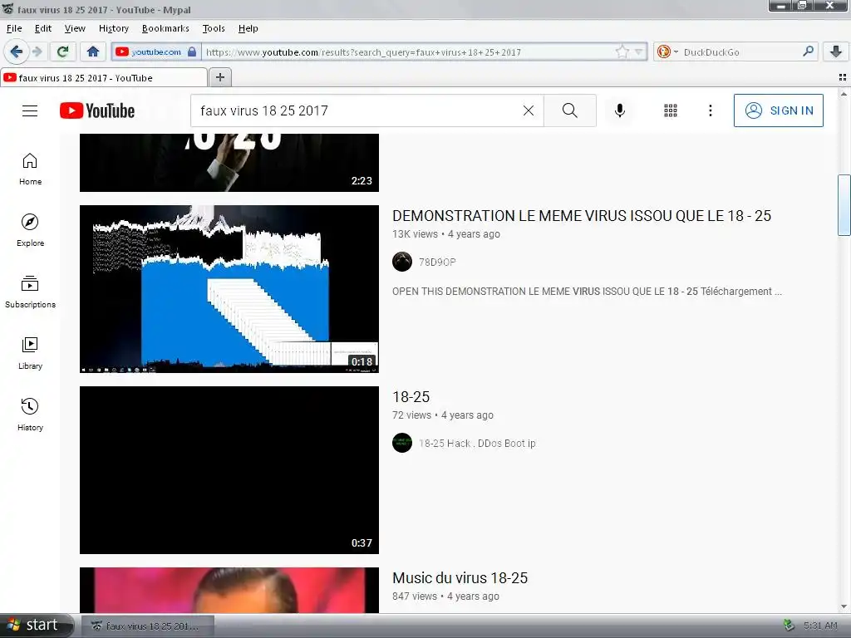Open the '18-25' video title

[x=411, y=397]
